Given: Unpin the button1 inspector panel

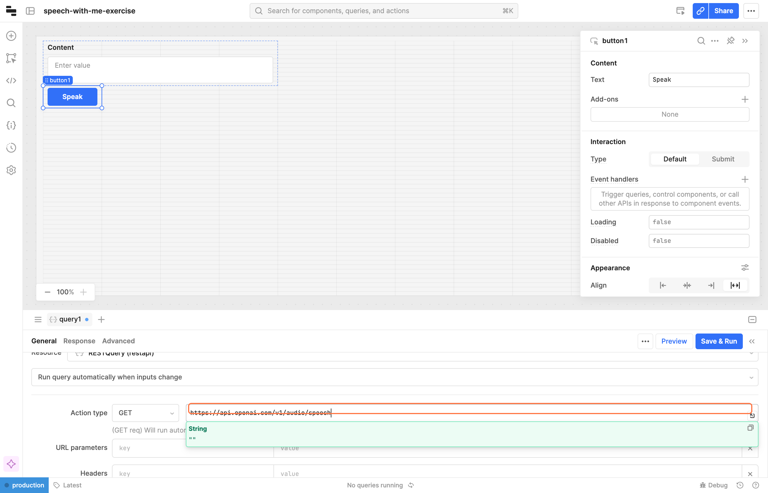Looking at the screenshot, I should click(x=730, y=41).
